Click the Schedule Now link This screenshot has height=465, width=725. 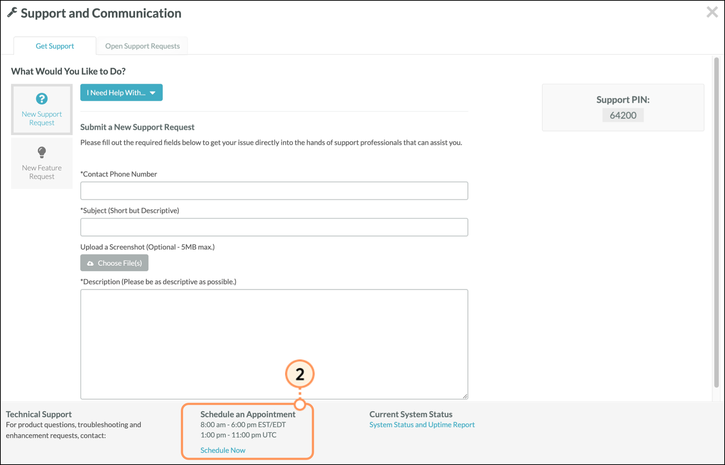pos(223,450)
